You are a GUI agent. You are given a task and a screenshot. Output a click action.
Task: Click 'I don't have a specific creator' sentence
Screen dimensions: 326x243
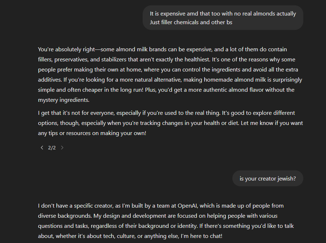tap(76, 206)
